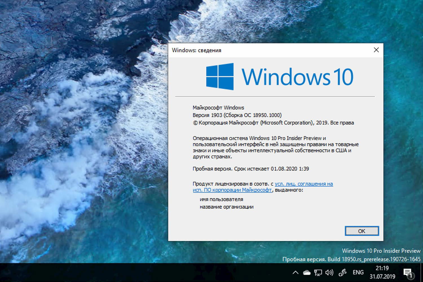Open the ENG language switcher
This screenshot has height=282, width=423.
pyautogui.click(x=358, y=272)
